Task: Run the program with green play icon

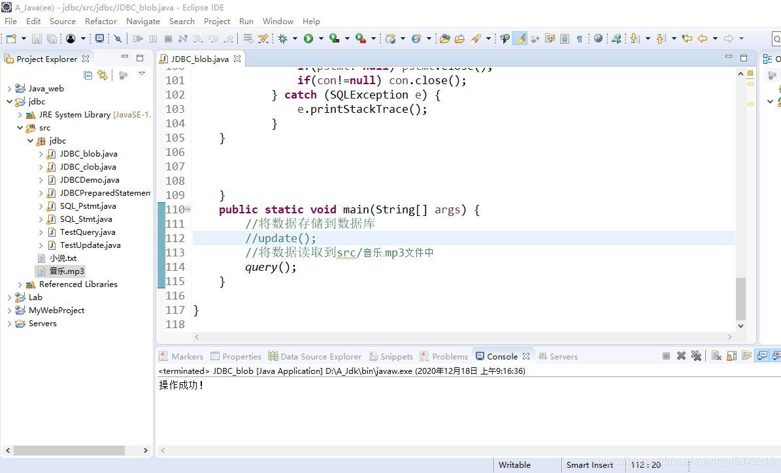Action: [308, 38]
